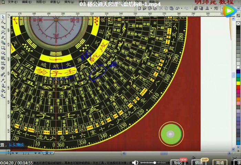Open the 高清 quality selector

(220, 163)
